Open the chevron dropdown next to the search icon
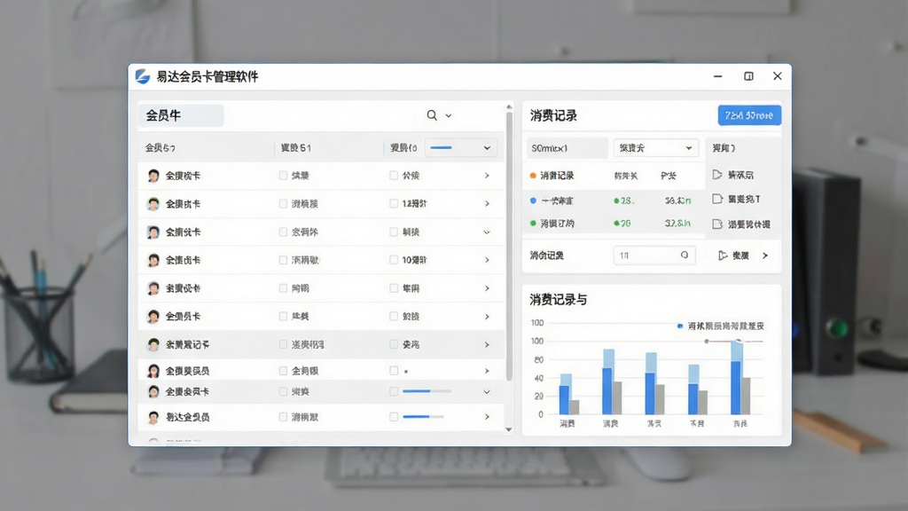This screenshot has height=511, width=908. click(x=448, y=116)
